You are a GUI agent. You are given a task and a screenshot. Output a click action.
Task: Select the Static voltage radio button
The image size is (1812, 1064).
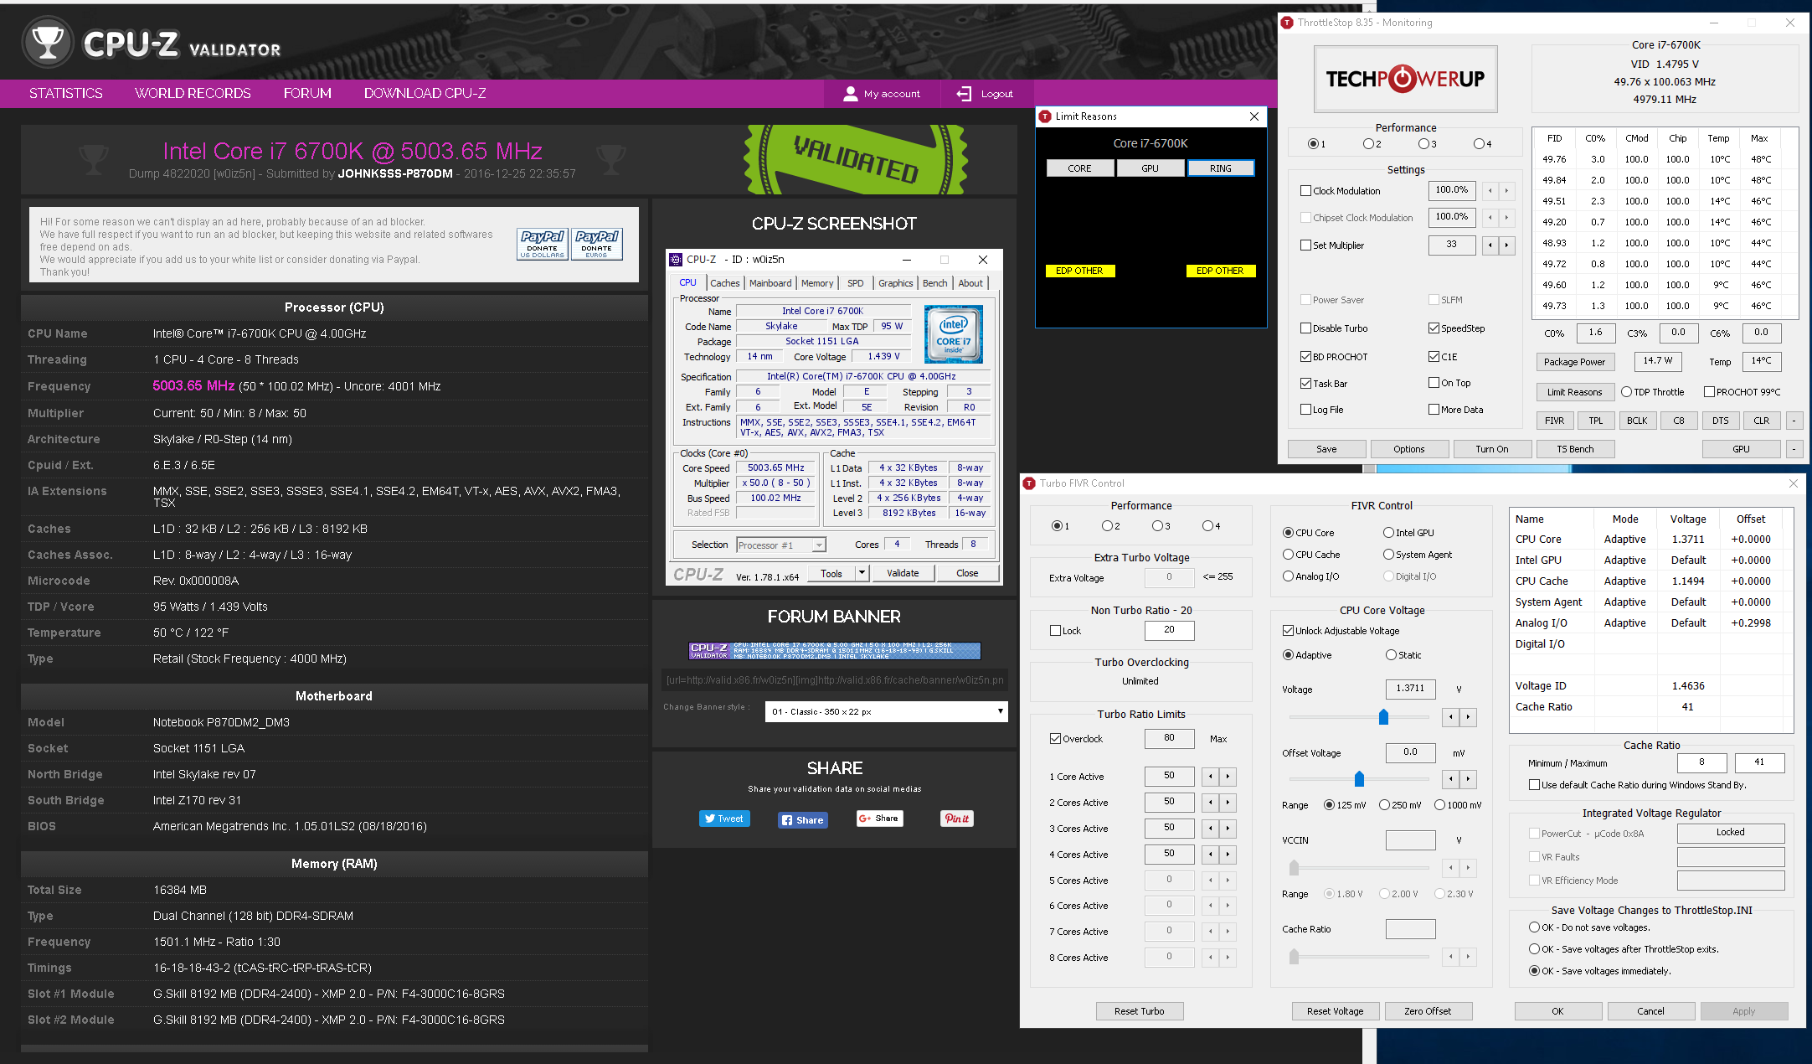click(1391, 655)
